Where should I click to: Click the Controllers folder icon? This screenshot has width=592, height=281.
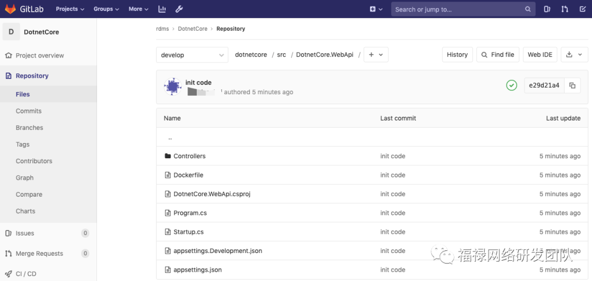(168, 156)
